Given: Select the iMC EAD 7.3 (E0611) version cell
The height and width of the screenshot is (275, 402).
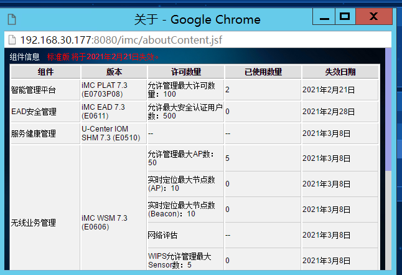Looking at the screenshot, I should (114, 112).
